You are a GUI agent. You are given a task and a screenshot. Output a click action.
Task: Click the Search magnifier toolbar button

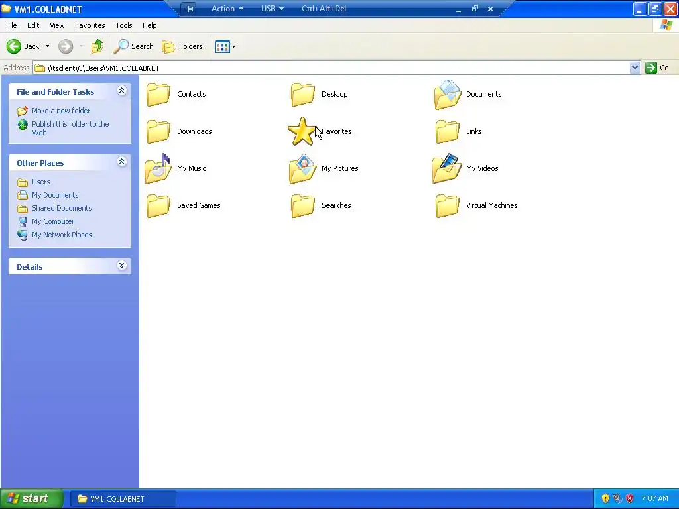(133, 46)
